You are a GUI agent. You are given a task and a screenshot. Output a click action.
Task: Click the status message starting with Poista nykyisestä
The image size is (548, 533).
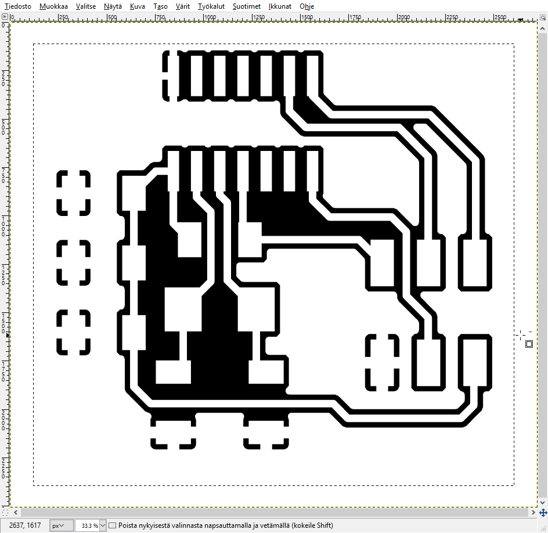225,525
